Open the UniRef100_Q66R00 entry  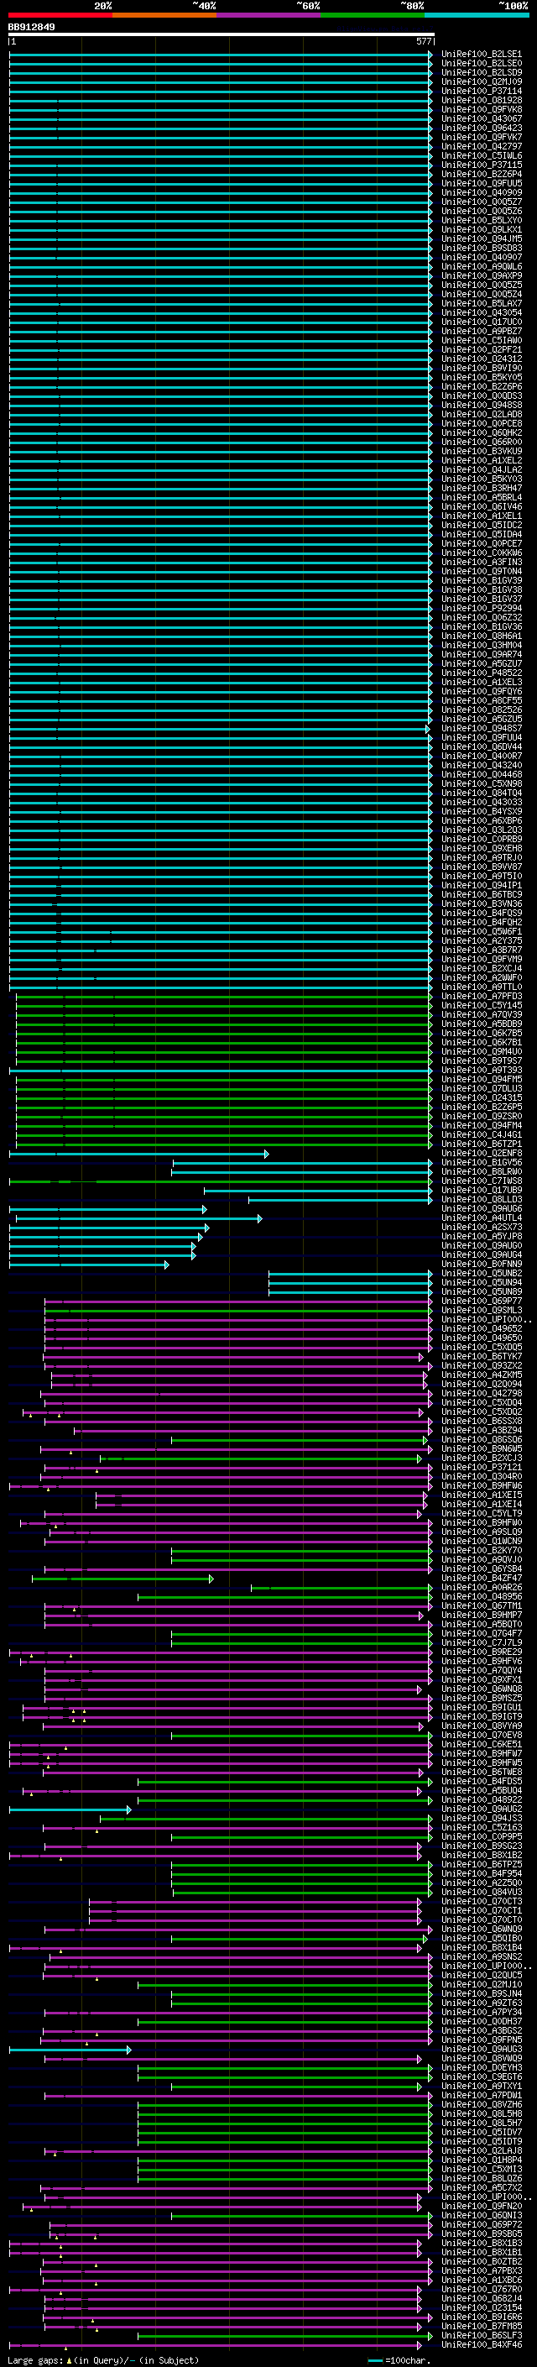pos(481,442)
